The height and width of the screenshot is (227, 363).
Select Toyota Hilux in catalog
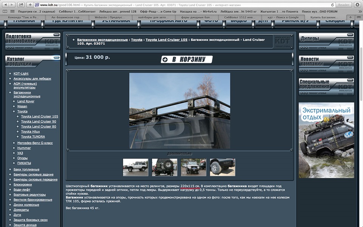coord(30,132)
